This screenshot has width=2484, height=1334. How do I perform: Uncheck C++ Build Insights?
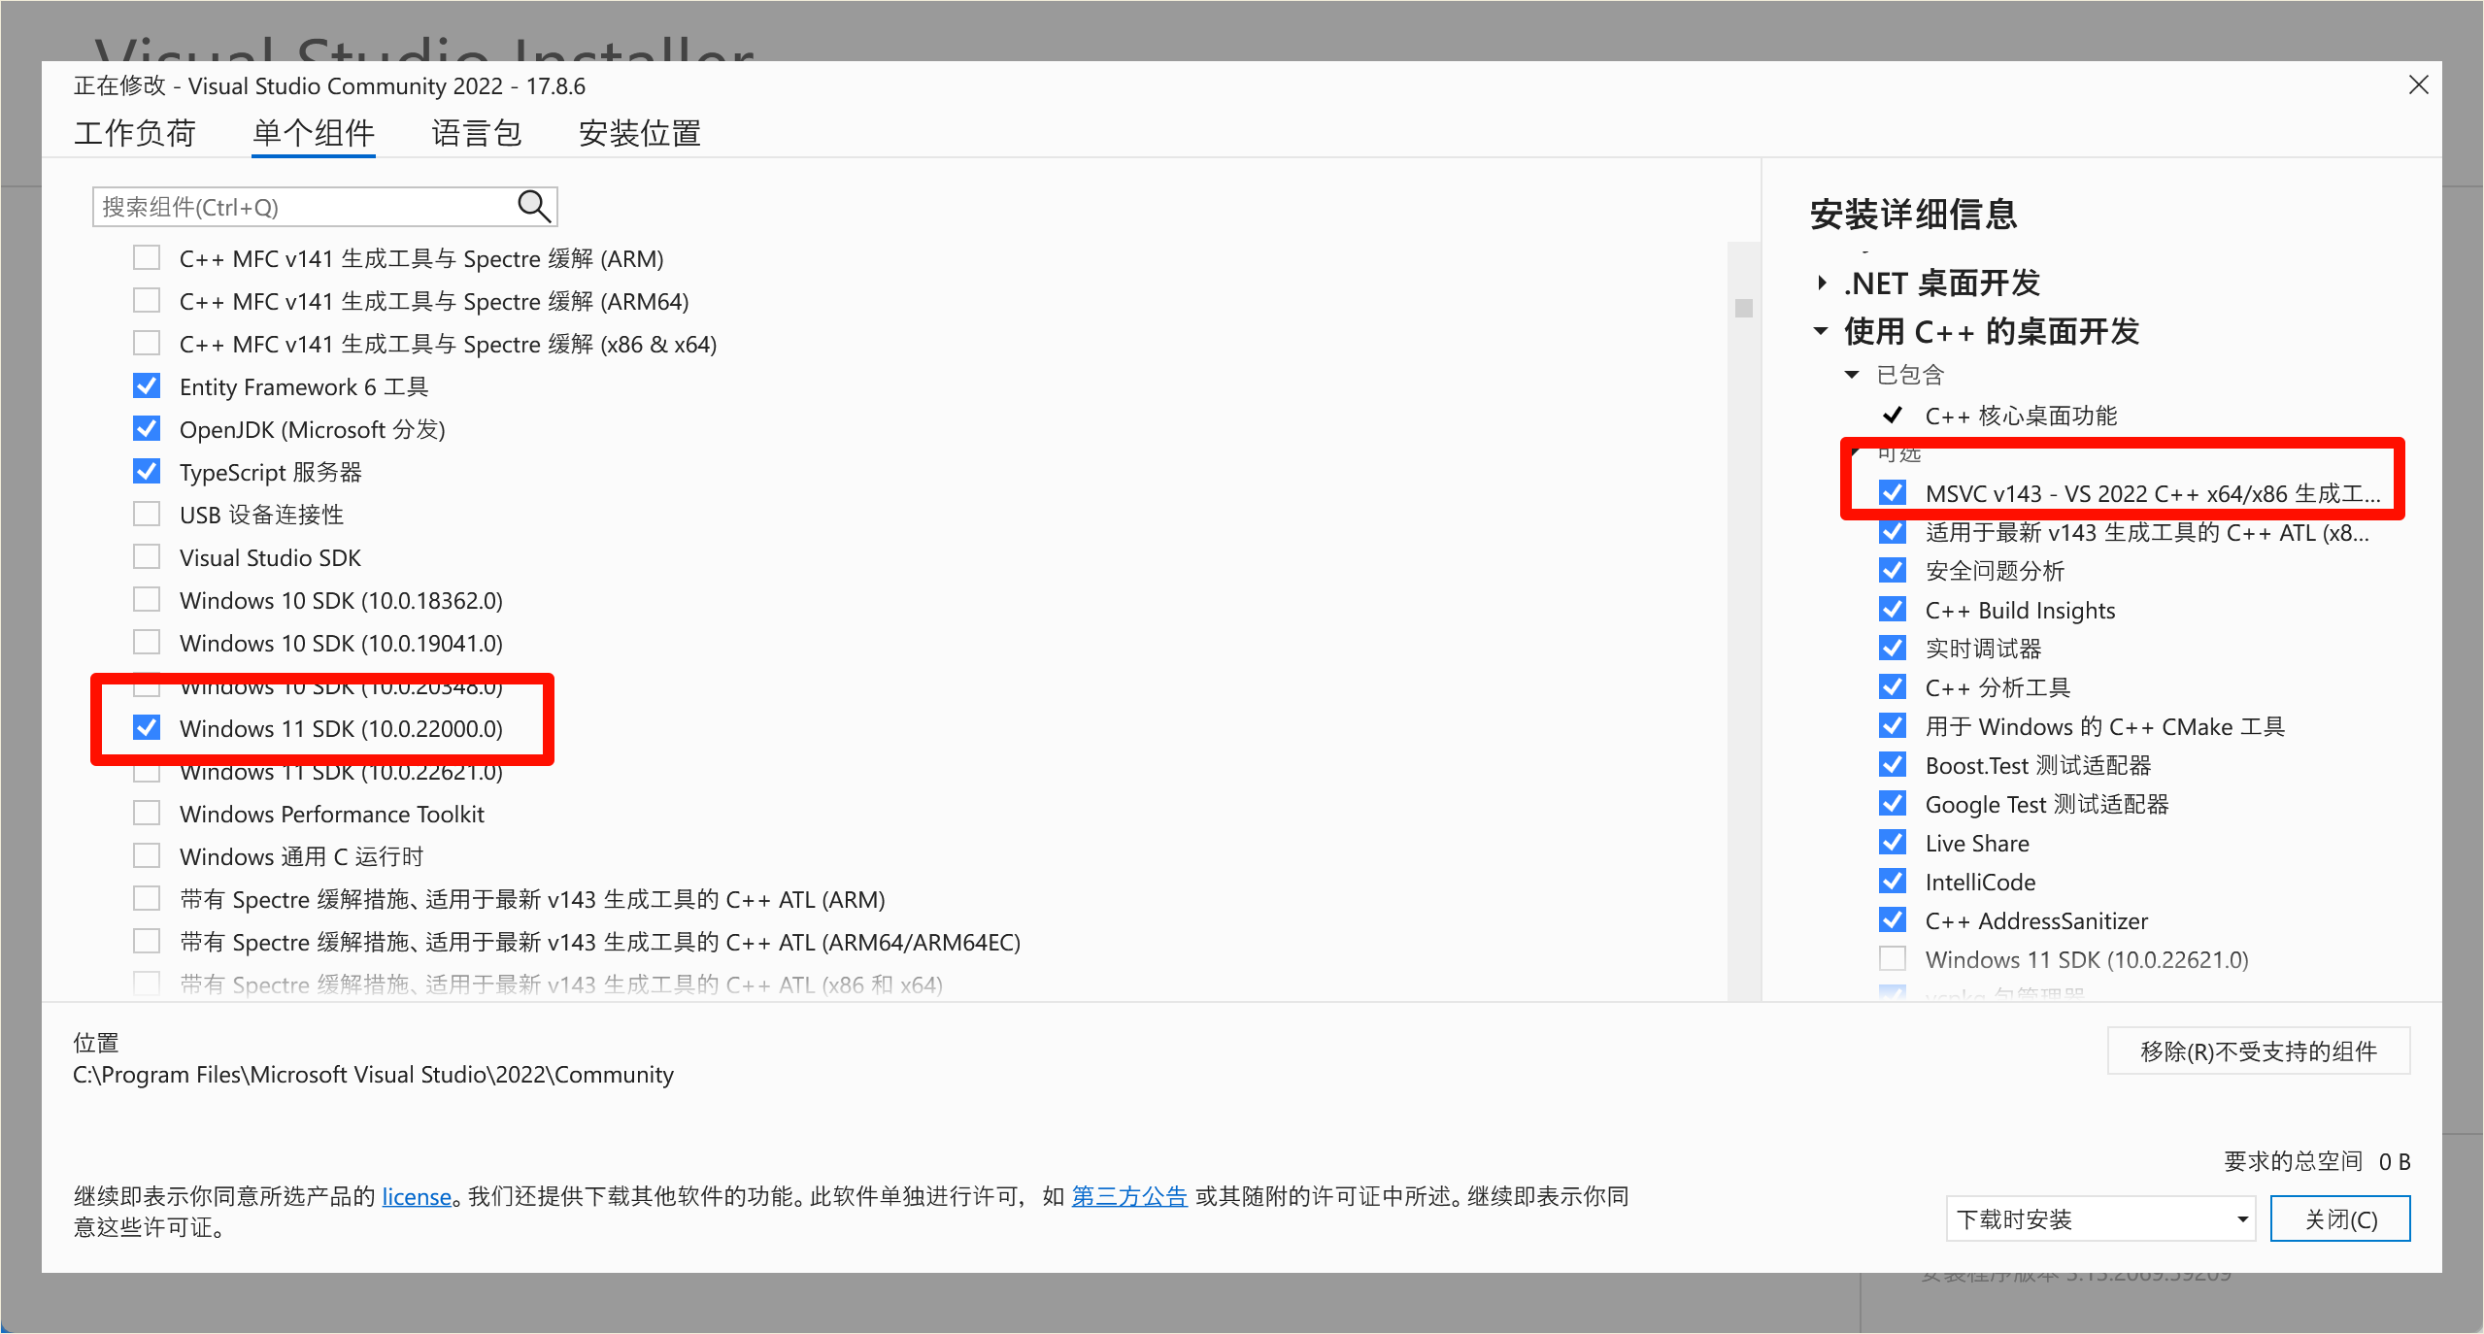[x=1893, y=610]
